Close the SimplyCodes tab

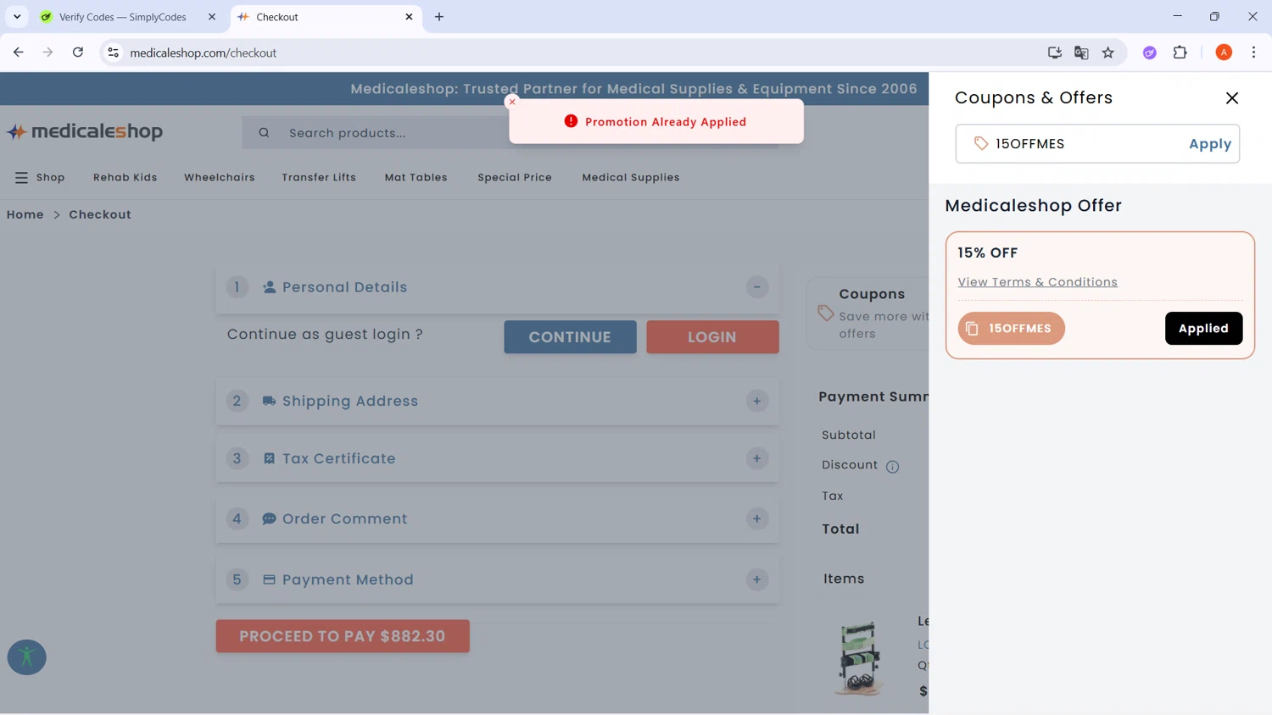coord(212,17)
